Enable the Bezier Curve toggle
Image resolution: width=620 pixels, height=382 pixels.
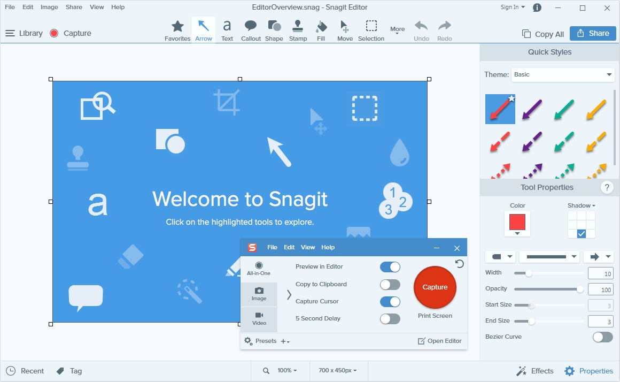coord(602,337)
